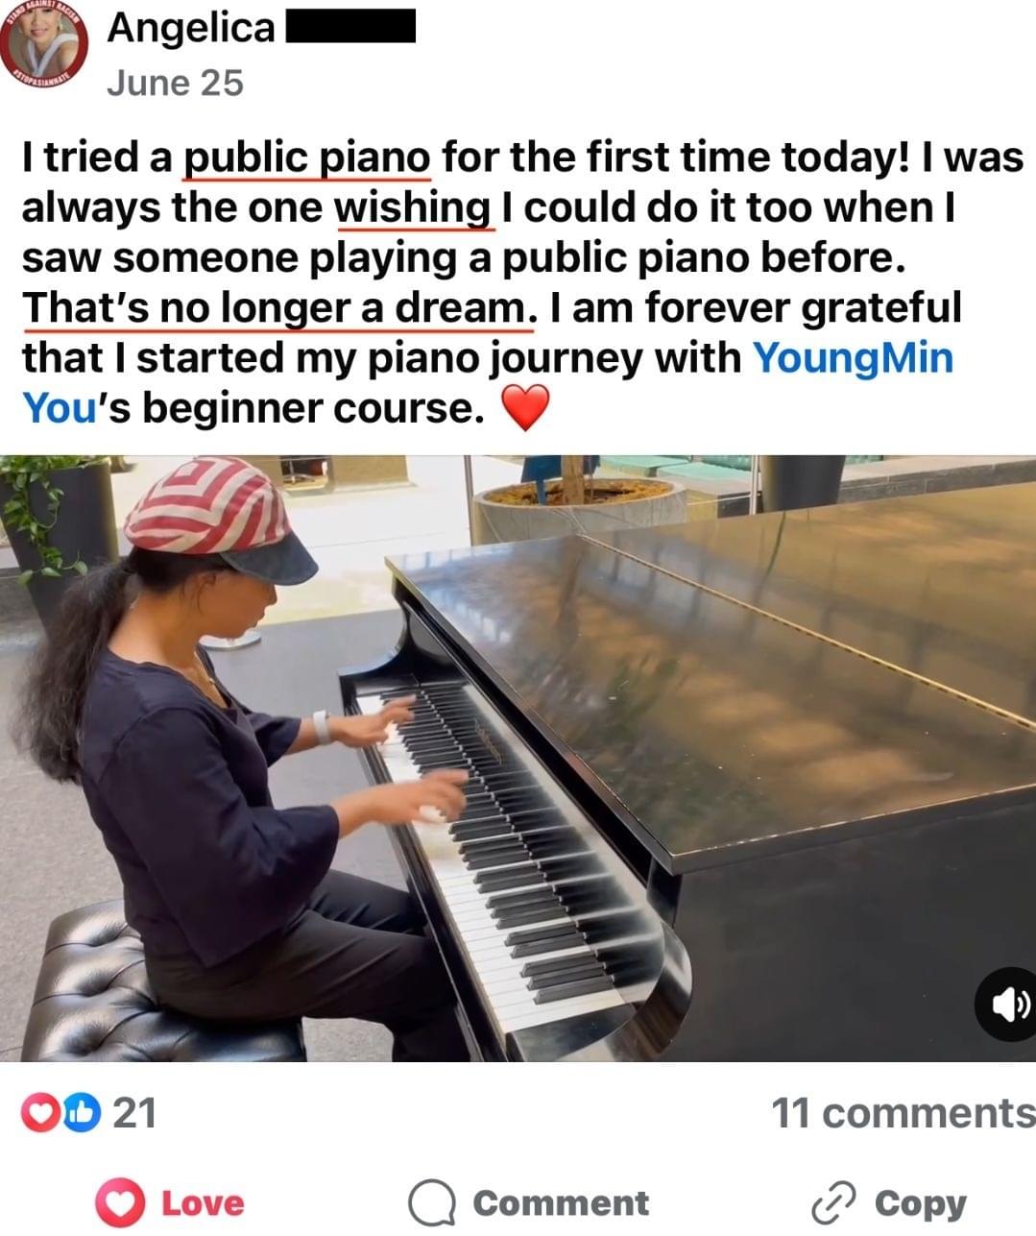1036x1236 pixels.
Task: Open the YoungMin You tagged profile link
Action: click(x=488, y=382)
